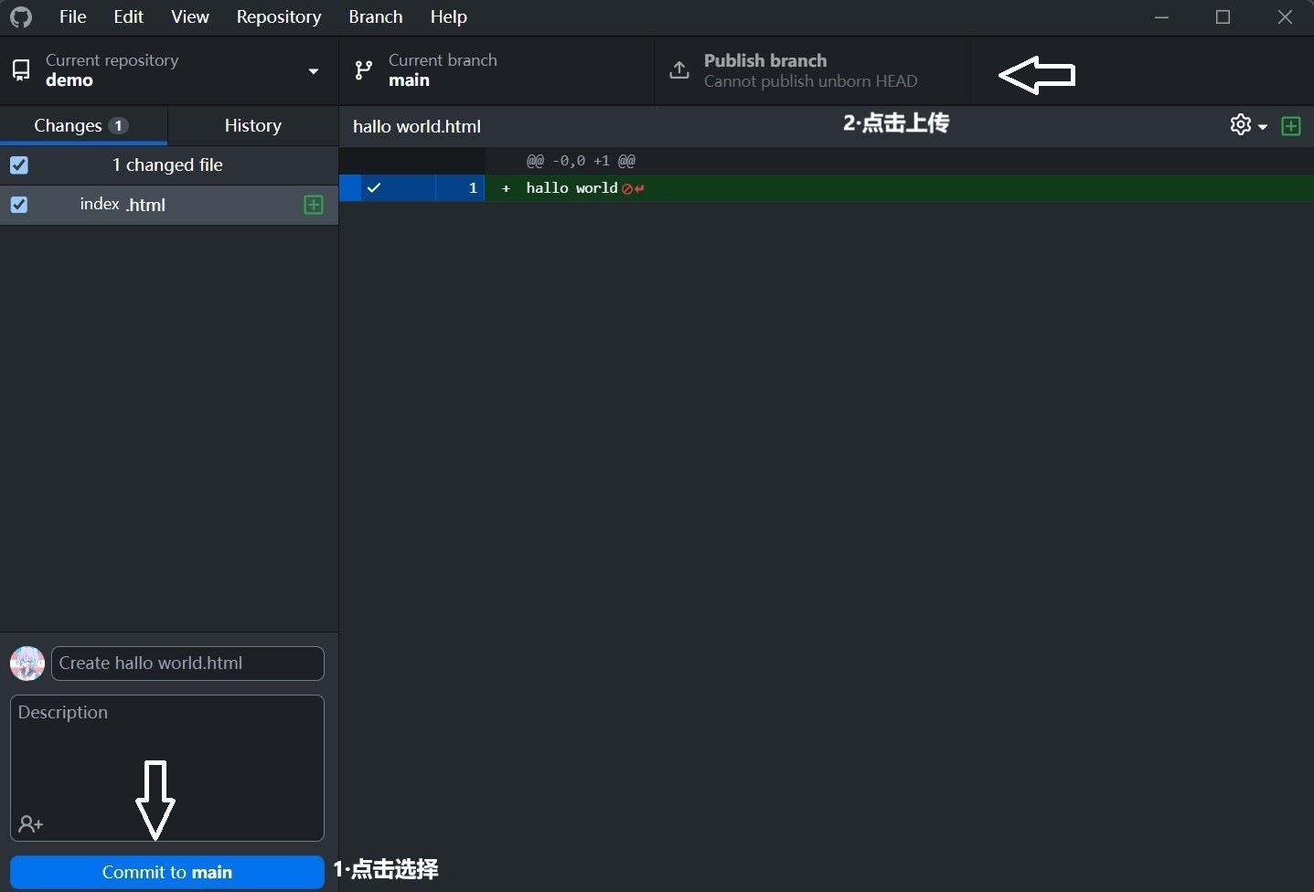Click the commit summary input field
This screenshot has height=892, width=1314.
click(187, 664)
